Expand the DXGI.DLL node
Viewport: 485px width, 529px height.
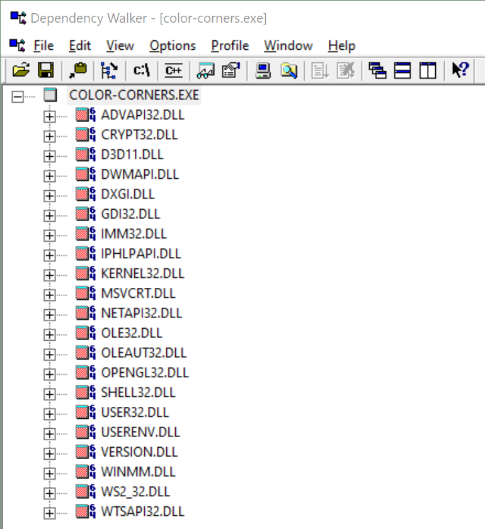click(x=49, y=196)
